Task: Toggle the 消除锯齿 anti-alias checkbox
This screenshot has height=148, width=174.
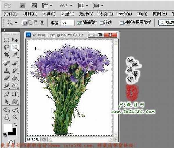Action: click(x=79, y=22)
